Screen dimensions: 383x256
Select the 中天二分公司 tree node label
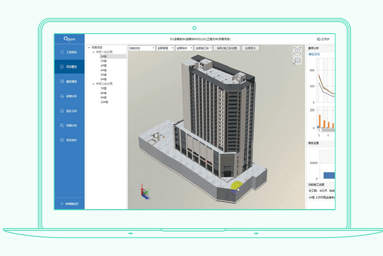[x=104, y=84]
